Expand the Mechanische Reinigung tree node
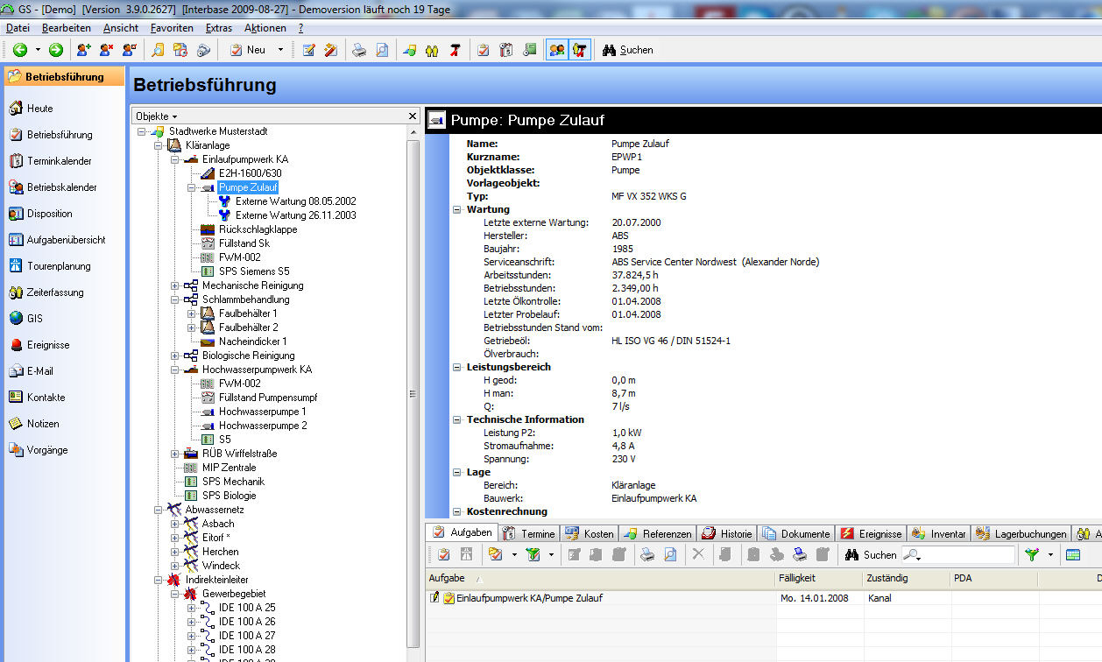 (175, 285)
